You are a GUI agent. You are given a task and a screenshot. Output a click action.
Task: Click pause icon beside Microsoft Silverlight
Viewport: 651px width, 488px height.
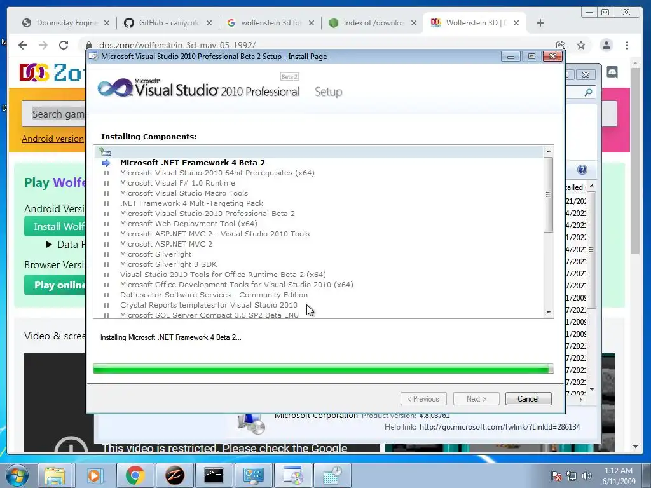tap(106, 254)
